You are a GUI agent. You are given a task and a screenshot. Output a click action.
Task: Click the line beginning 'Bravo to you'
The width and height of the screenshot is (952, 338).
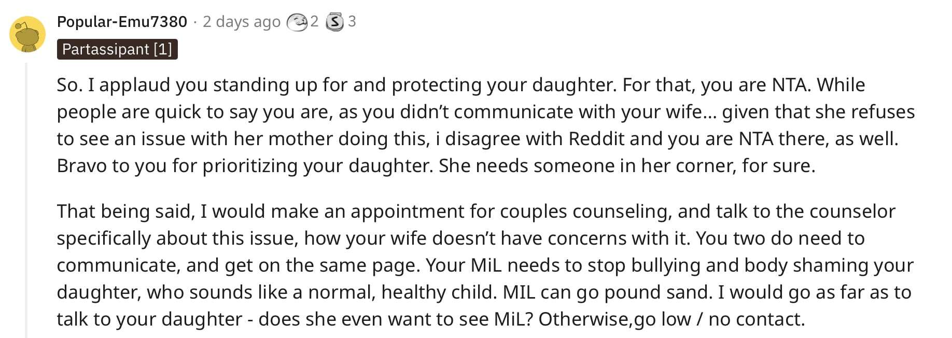[x=436, y=165]
